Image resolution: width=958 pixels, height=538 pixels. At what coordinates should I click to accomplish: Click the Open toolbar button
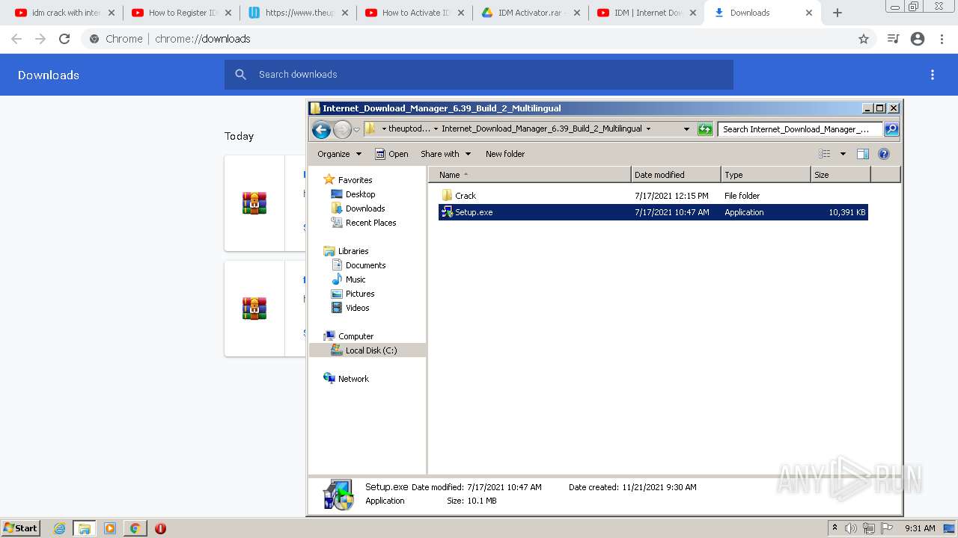[x=391, y=154]
